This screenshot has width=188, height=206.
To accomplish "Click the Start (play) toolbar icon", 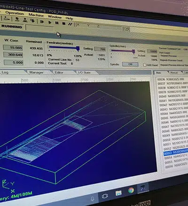I will (50, 23).
